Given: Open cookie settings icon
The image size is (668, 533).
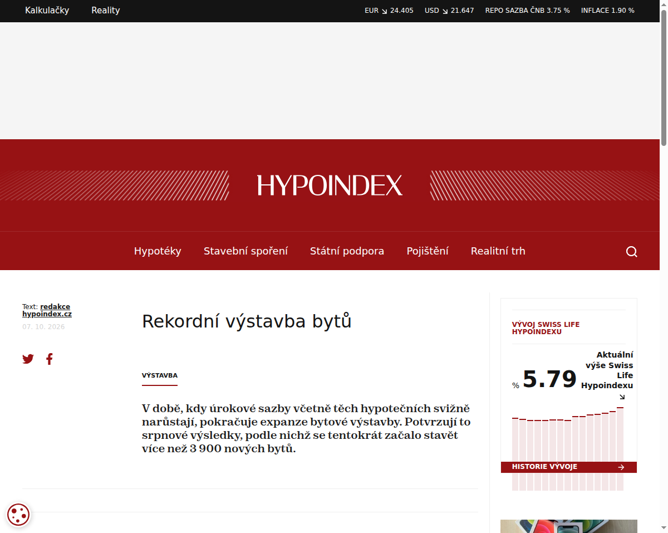Looking at the screenshot, I should [18, 515].
